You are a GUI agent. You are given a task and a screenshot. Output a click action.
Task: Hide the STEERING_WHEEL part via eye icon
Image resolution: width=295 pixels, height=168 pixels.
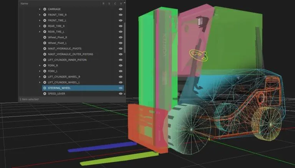point(121,88)
